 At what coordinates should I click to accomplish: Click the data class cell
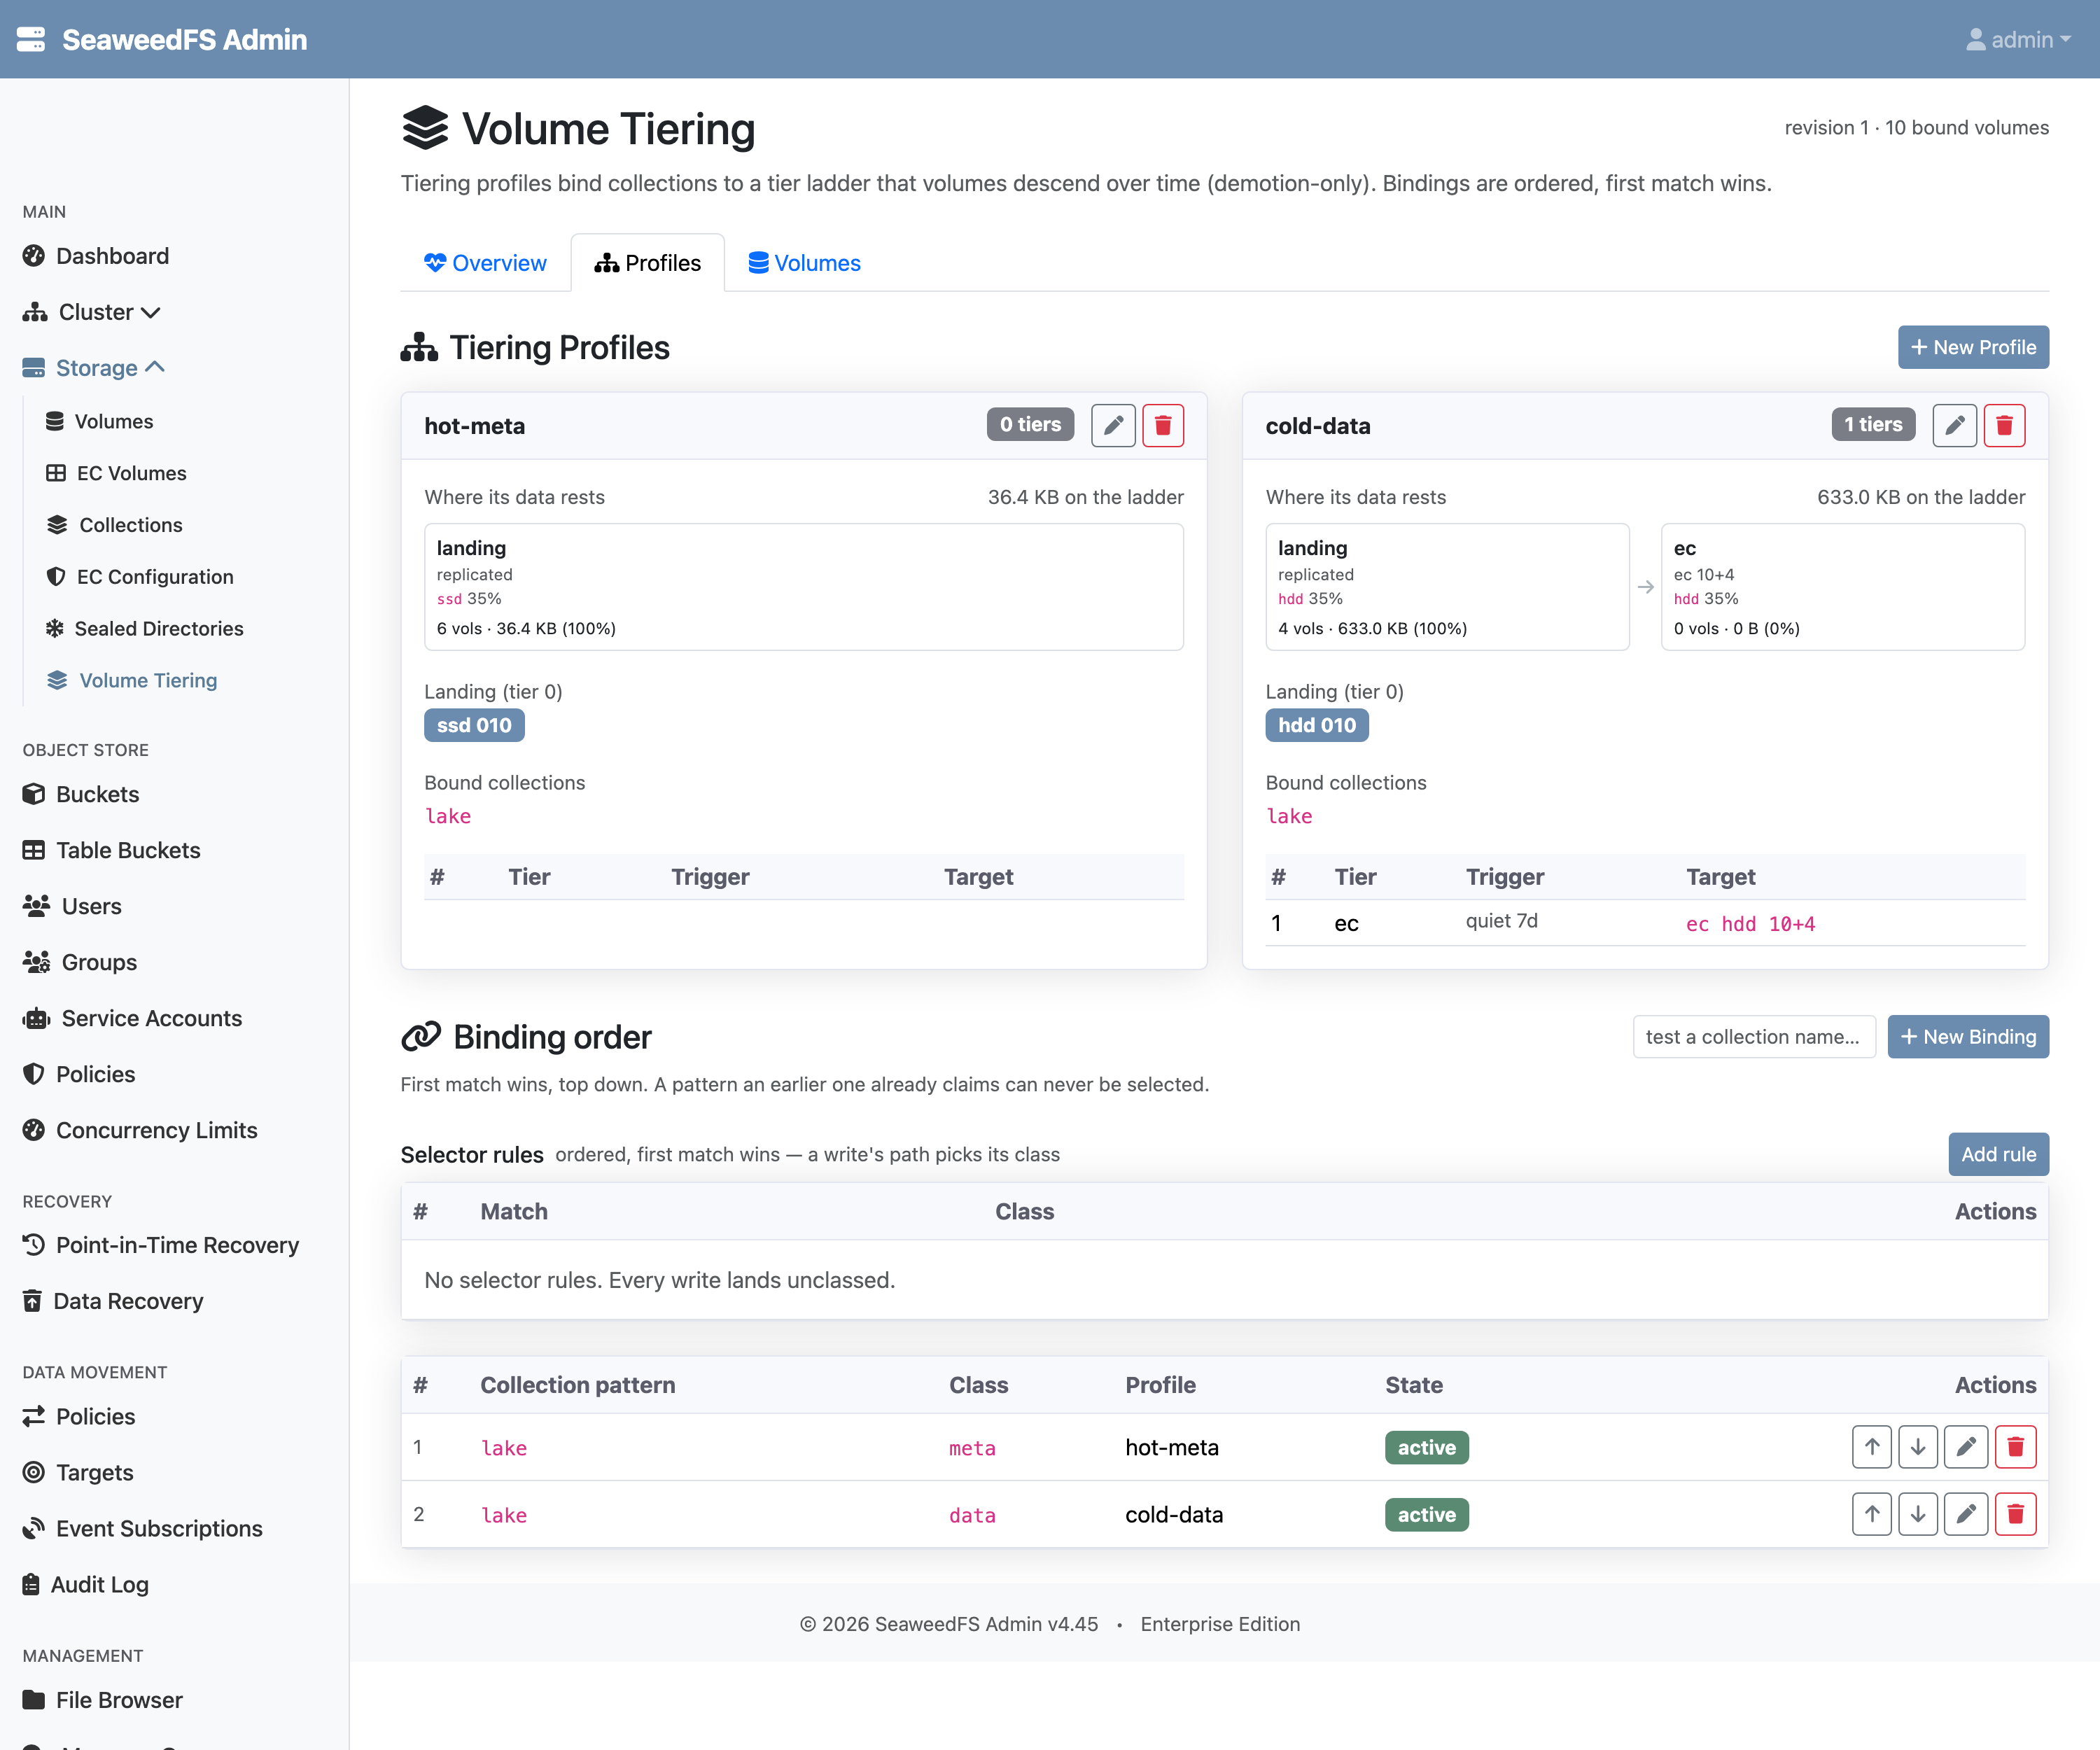coord(972,1515)
